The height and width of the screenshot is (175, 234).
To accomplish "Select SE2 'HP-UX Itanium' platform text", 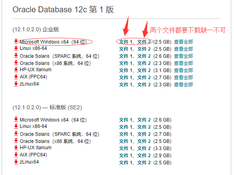I will click(36, 148).
